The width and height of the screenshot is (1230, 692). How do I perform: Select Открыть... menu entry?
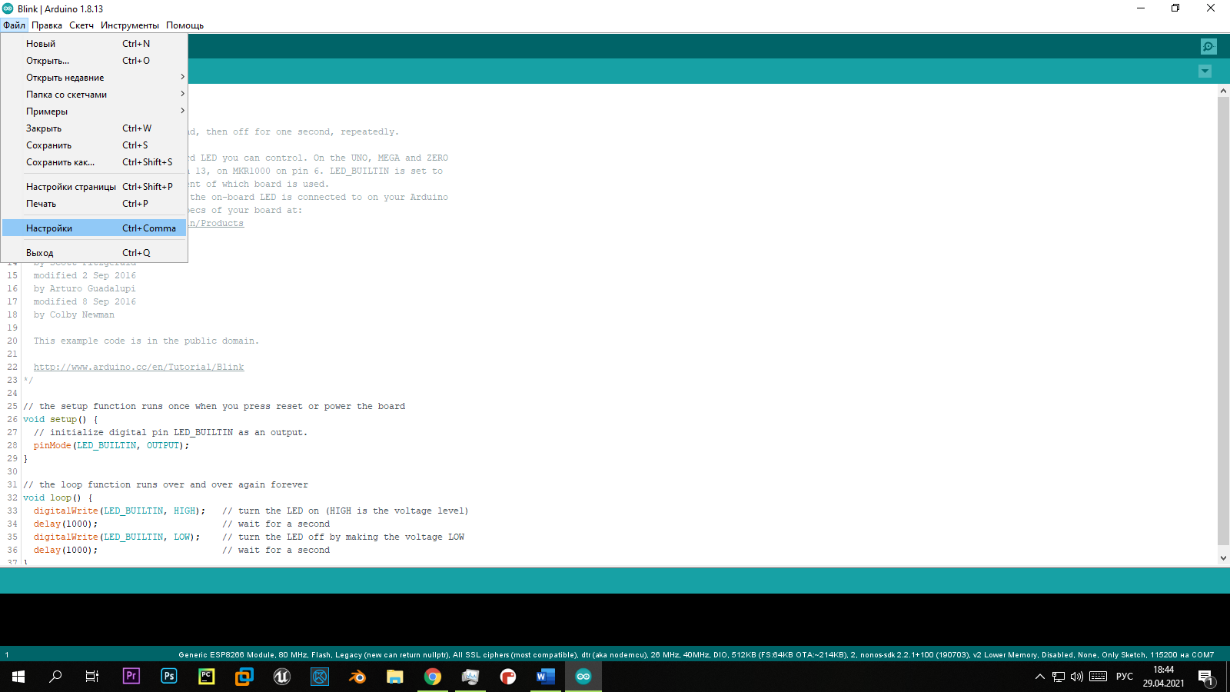pos(94,61)
